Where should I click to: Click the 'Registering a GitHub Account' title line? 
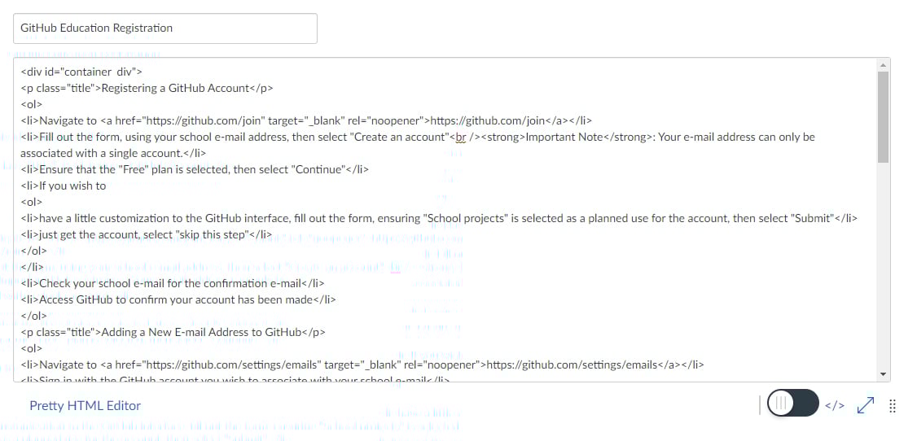(147, 88)
